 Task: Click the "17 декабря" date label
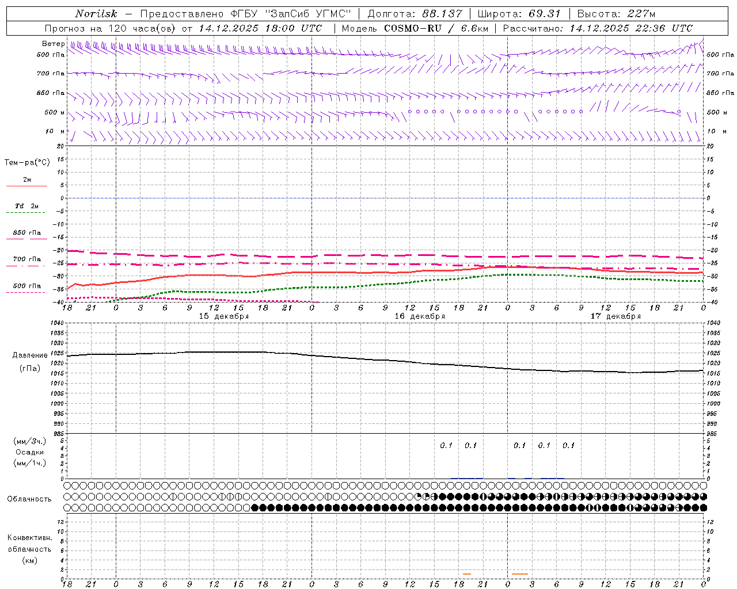coord(616,316)
